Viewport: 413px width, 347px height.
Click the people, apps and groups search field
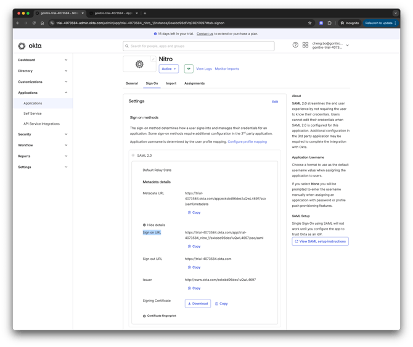tap(198, 46)
